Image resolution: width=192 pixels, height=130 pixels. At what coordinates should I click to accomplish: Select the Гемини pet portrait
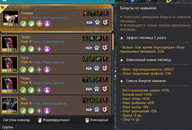point(11,18)
